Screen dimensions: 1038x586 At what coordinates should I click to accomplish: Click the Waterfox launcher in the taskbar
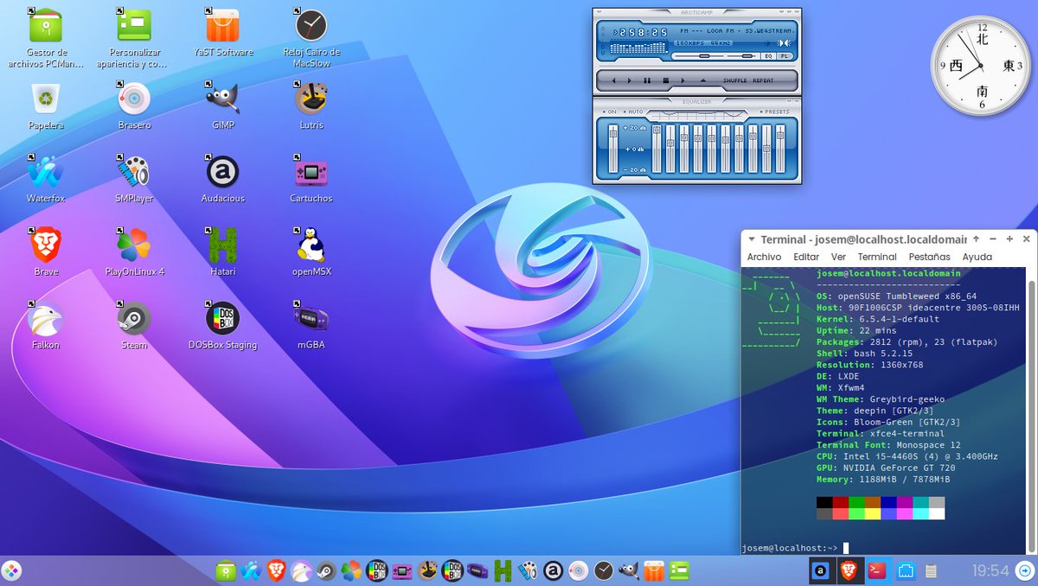[251, 570]
